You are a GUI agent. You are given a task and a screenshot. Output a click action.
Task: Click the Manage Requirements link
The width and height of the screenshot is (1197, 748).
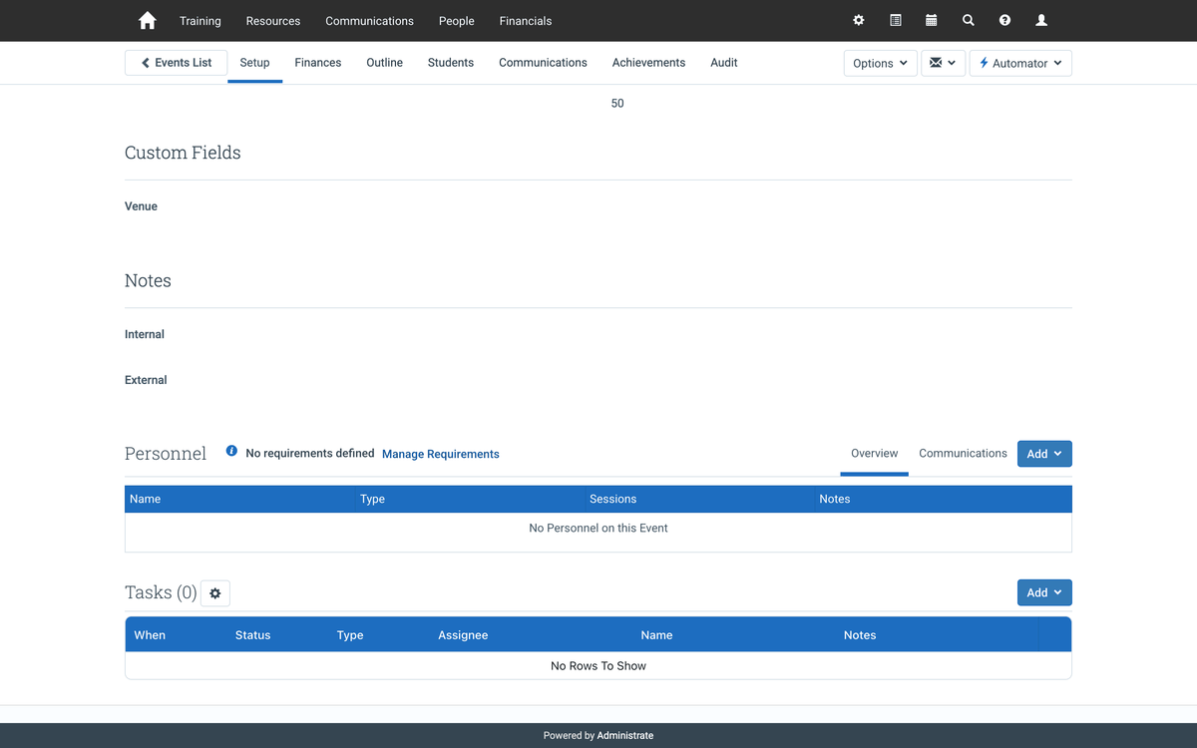441,454
